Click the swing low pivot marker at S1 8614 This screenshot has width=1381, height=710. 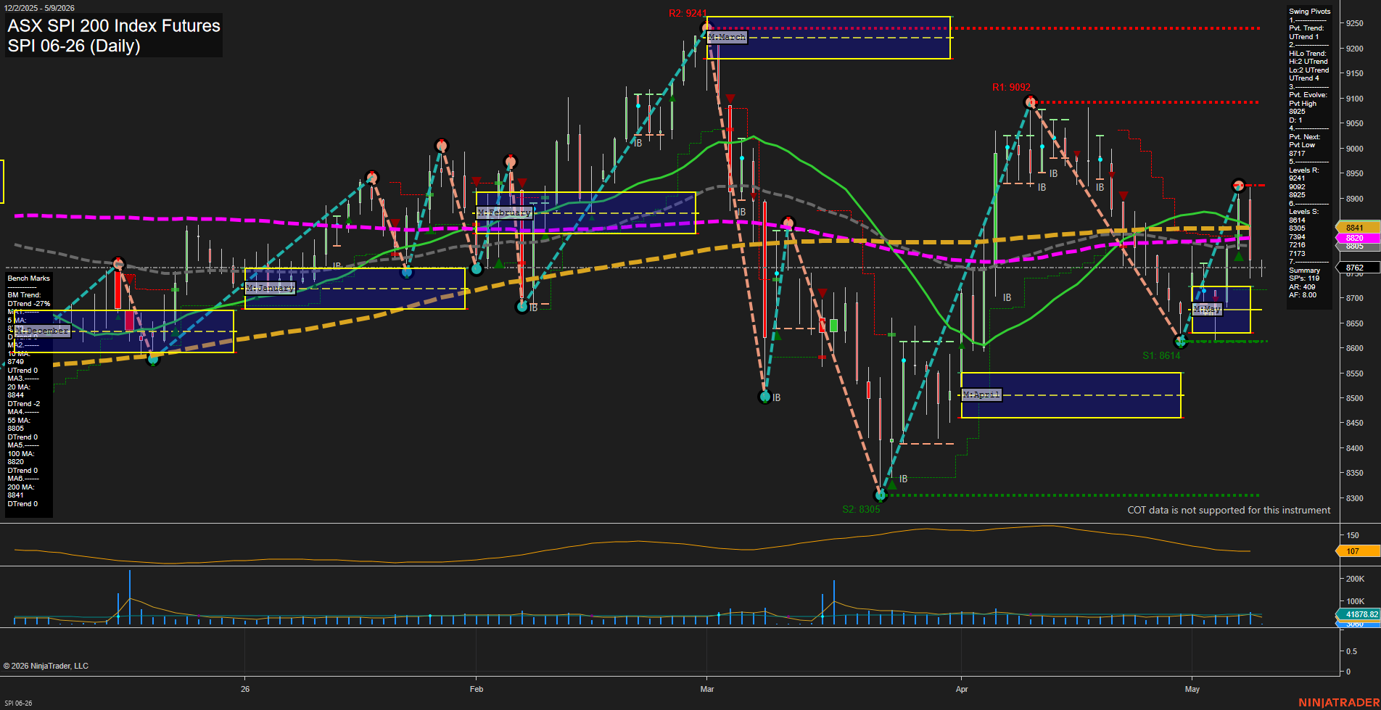point(1180,341)
